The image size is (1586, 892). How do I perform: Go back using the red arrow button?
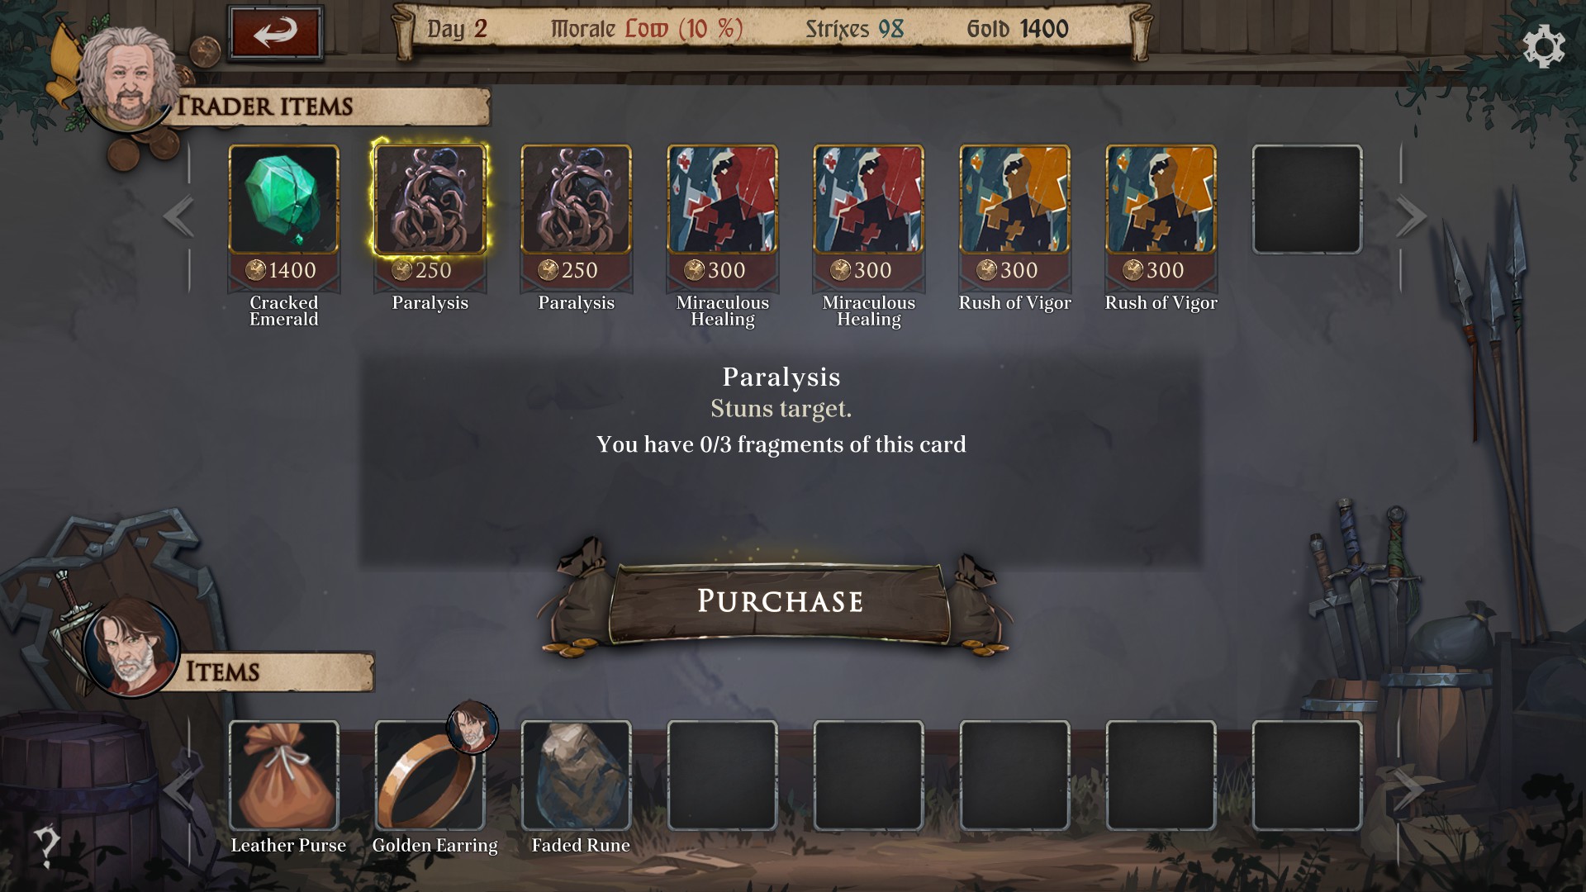tap(275, 33)
